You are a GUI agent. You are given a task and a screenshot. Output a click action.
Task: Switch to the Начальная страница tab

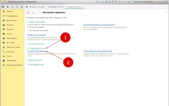(35, 7)
